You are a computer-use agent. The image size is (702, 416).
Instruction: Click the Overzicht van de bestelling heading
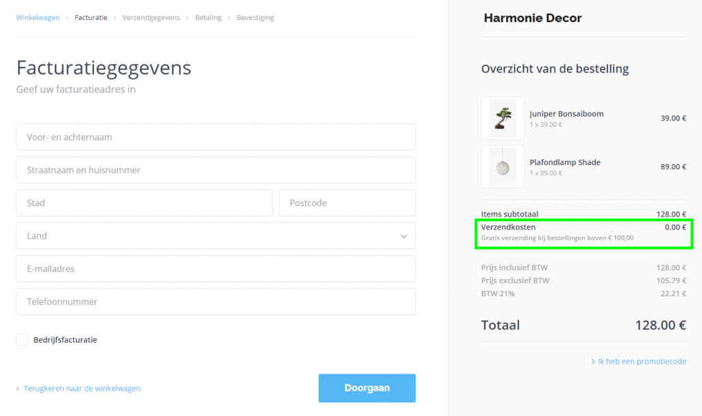[x=555, y=69]
